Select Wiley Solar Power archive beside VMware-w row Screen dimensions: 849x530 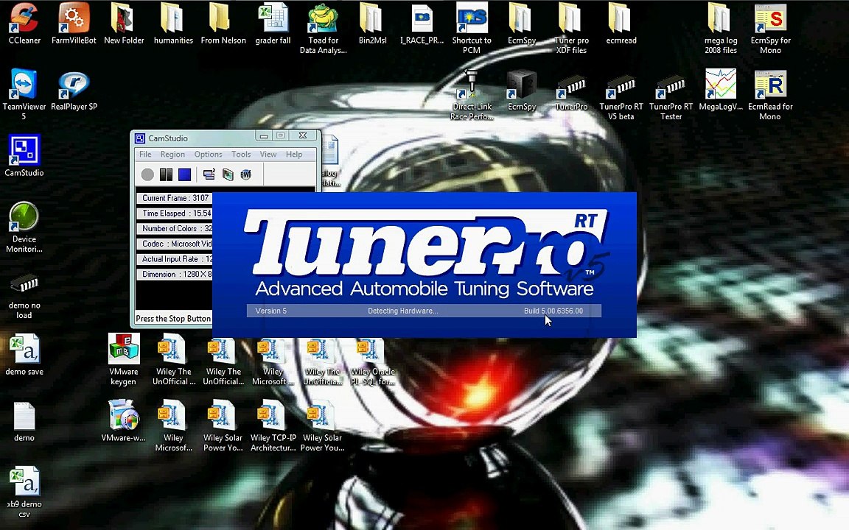(x=223, y=425)
